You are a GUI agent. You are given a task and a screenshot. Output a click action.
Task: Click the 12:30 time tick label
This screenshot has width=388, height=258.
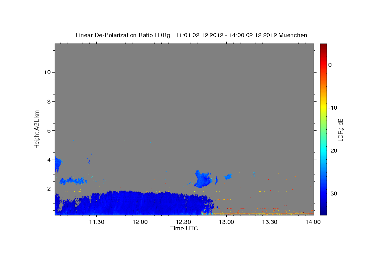(x=183, y=222)
